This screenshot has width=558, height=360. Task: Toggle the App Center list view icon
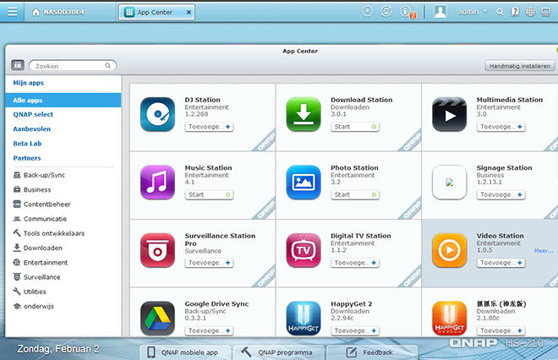(x=18, y=65)
